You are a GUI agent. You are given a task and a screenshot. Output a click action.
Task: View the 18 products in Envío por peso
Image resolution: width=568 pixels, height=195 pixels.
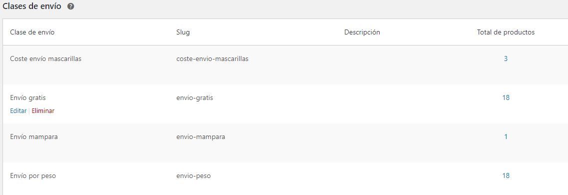point(506,176)
